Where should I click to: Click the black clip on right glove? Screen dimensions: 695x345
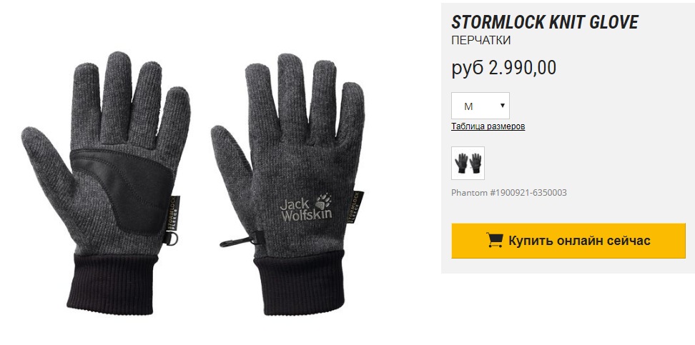(x=237, y=241)
